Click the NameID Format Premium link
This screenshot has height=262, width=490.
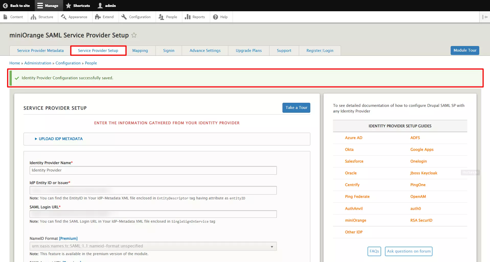(68, 238)
